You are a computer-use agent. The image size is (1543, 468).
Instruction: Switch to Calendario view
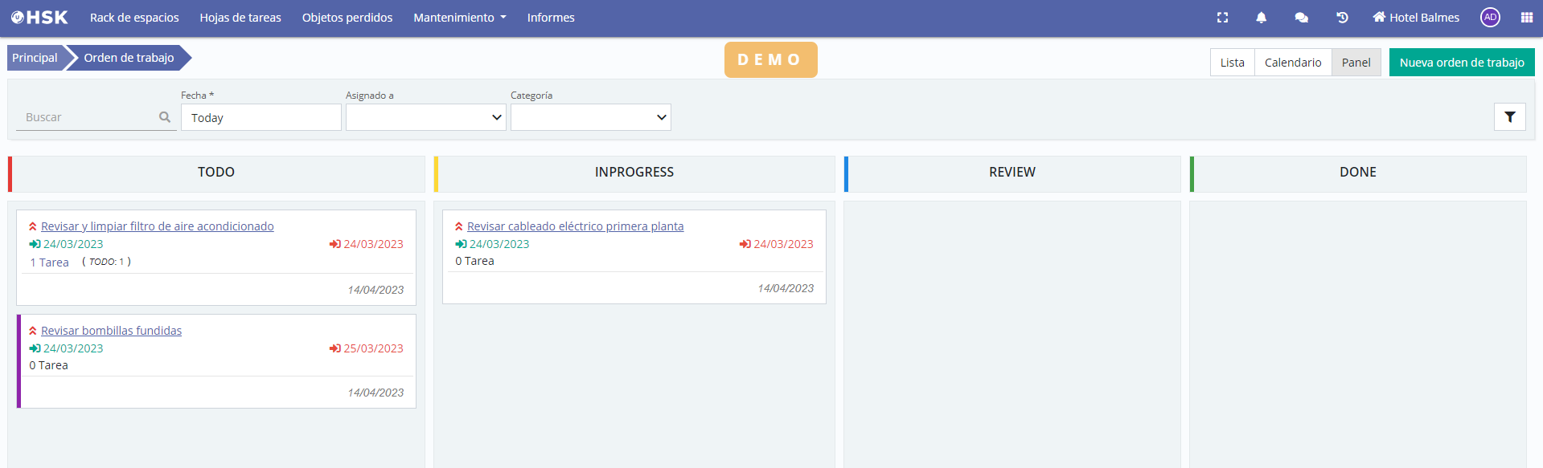pos(1292,63)
